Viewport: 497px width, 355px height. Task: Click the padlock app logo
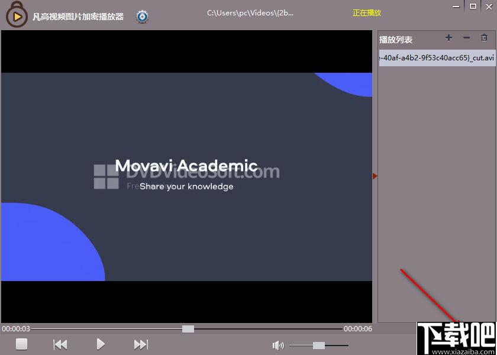(16, 15)
